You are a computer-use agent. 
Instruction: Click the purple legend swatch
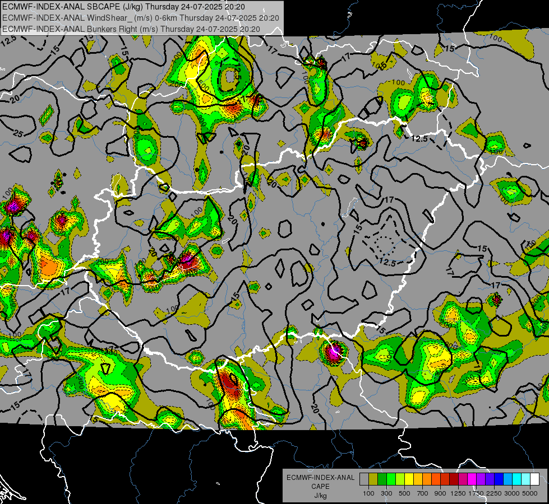[481, 479]
